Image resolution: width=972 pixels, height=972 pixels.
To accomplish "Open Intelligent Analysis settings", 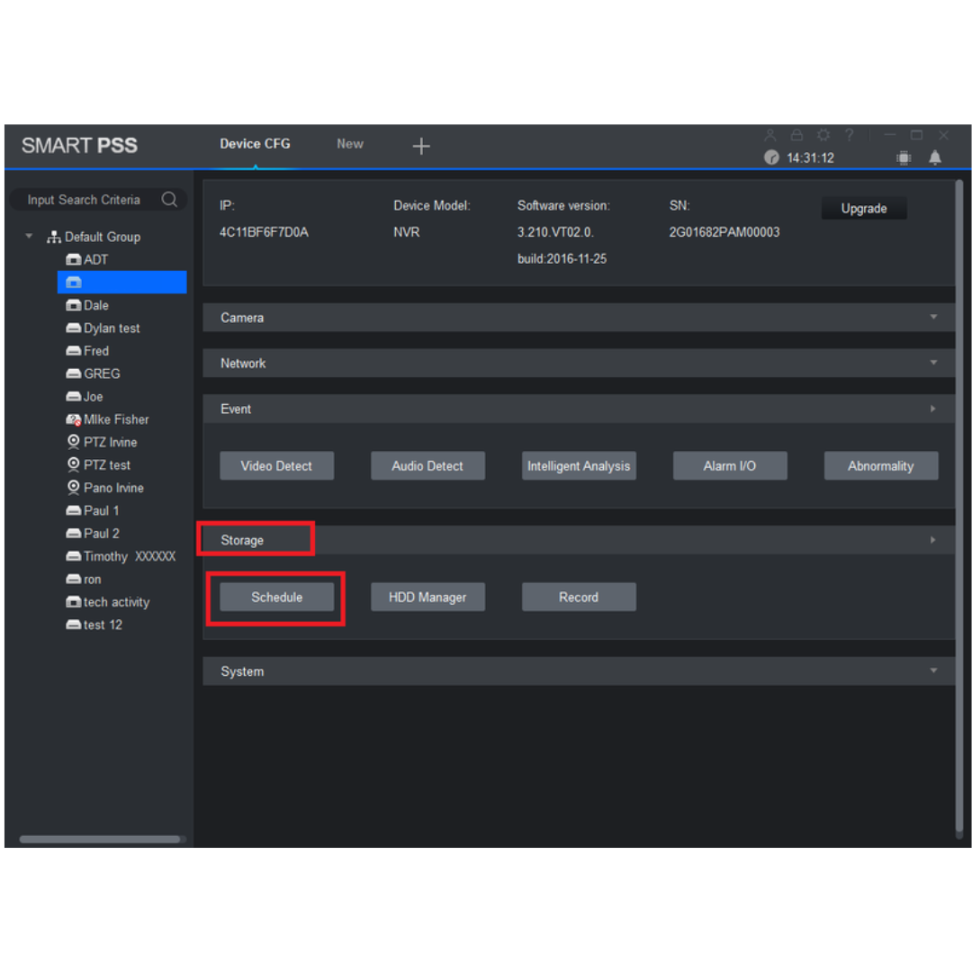I will click(579, 465).
